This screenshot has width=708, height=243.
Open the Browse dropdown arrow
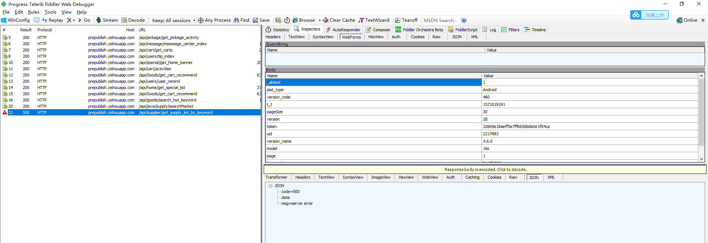pyautogui.click(x=320, y=20)
